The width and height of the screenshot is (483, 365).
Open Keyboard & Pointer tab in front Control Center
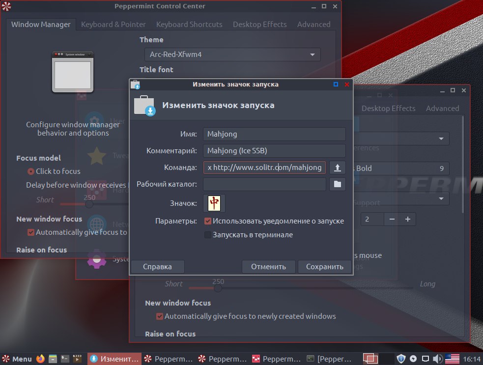(114, 25)
